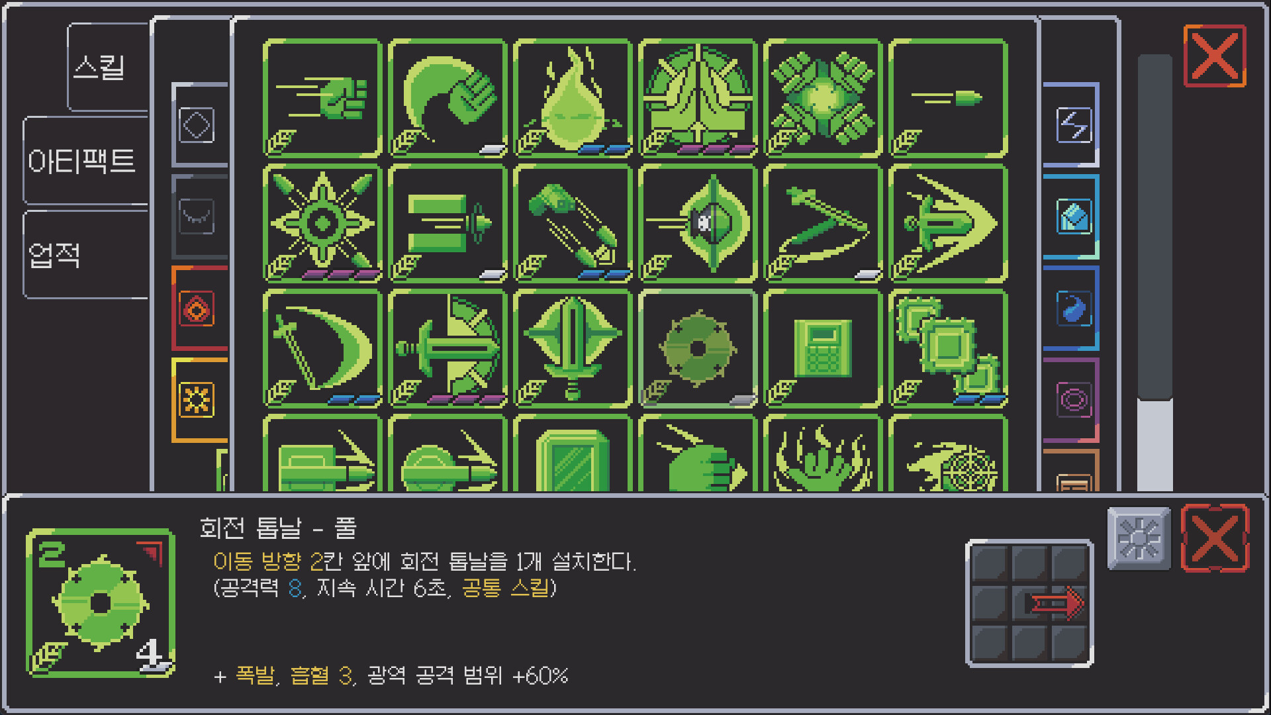Open the 아티팩트 tab
Viewport: 1271px width, 715px height.
pyautogui.click(x=85, y=161)
